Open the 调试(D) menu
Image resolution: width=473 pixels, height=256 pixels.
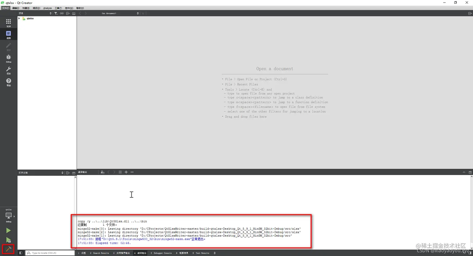(x=37, y=8)
